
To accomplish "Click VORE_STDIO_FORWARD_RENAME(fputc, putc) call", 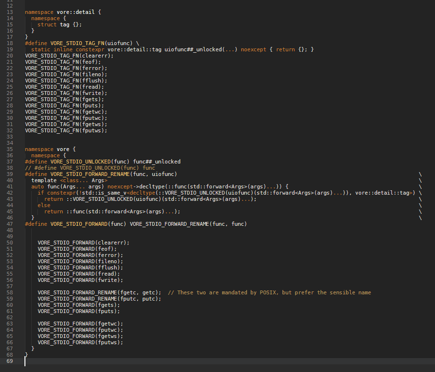I will tap(99, 299).
